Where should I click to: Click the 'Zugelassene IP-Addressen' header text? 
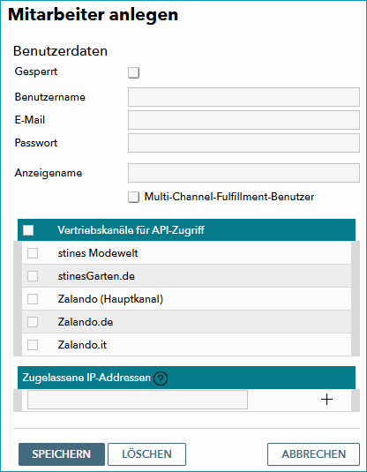(x=86, y=378)
